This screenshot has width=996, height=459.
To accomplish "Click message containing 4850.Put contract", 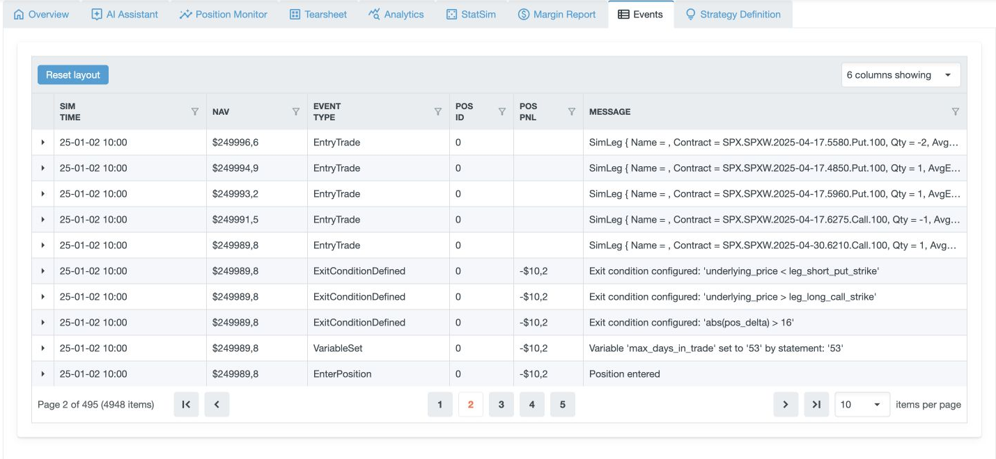I will pos(775,168).
